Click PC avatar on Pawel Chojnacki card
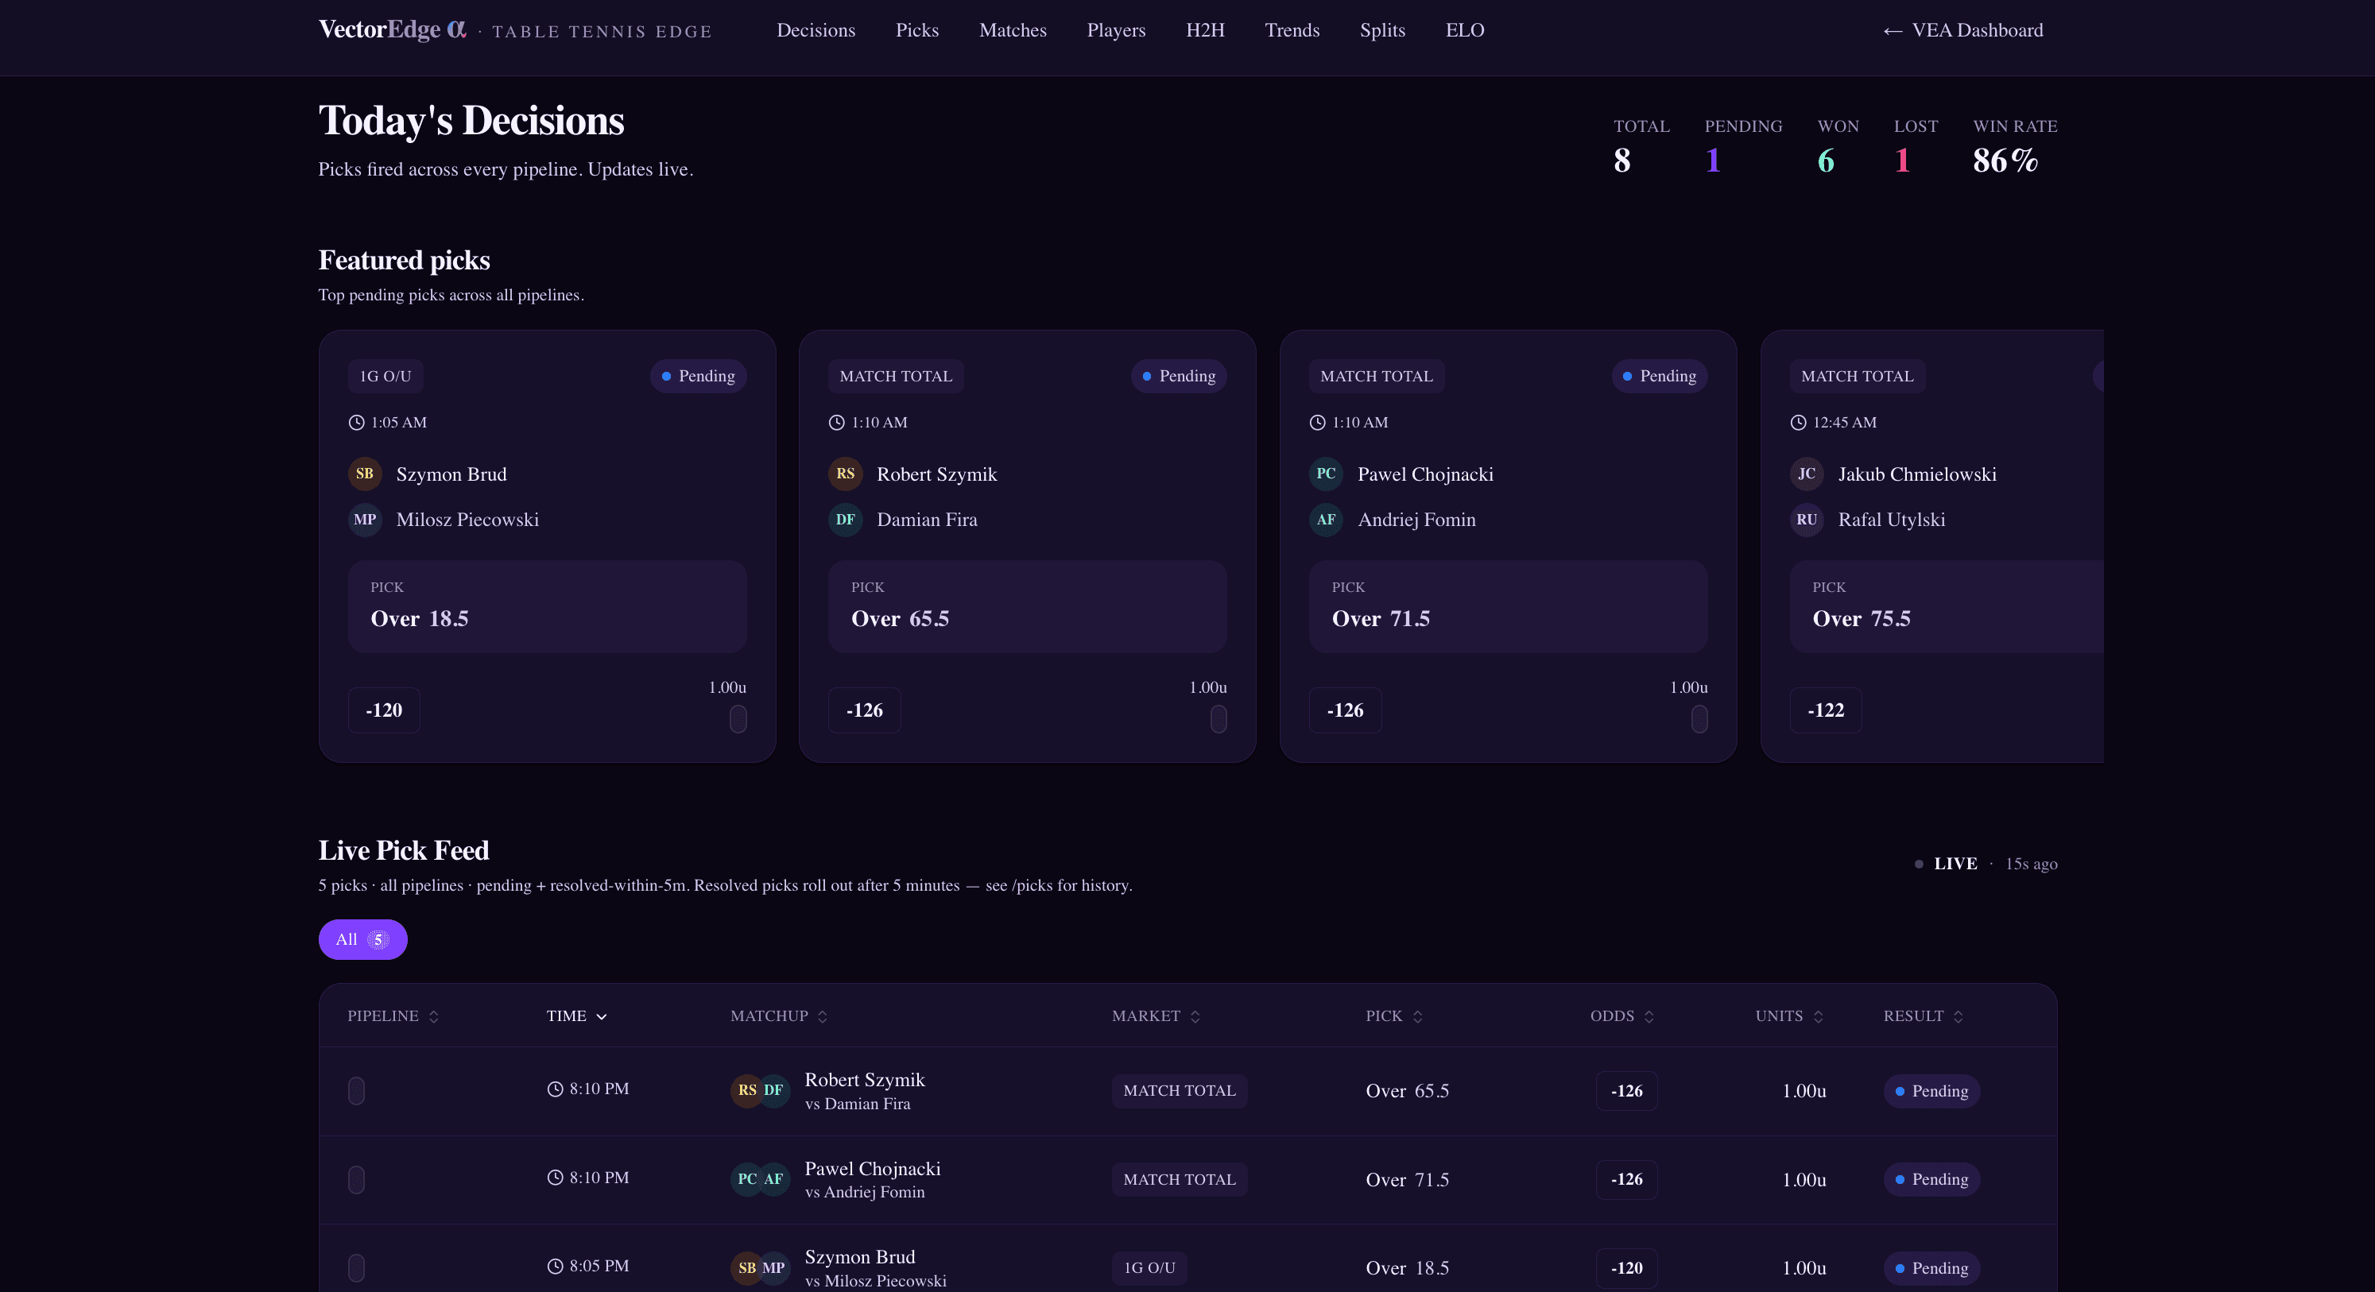This screenshot has width=2375, height=1292. click(x=1326, y=474)
